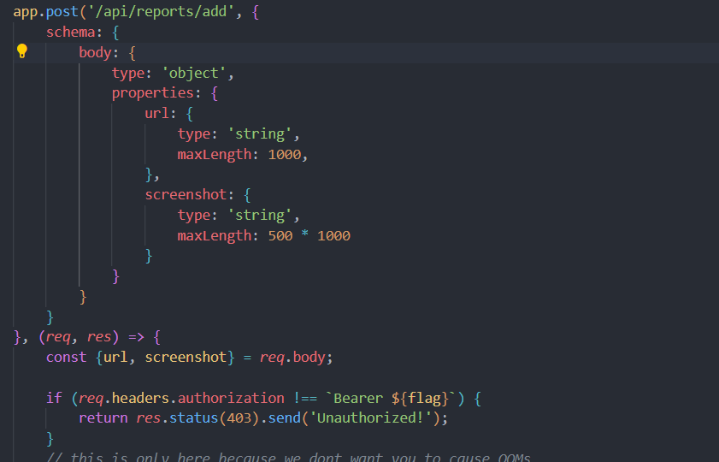Click the post method name in app.post
Screen dimensions: 719x462
(x=57, y=12)
